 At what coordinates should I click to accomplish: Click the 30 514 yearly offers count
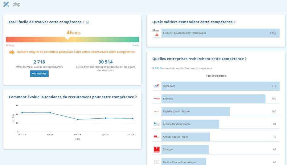[x=106, y=62]
